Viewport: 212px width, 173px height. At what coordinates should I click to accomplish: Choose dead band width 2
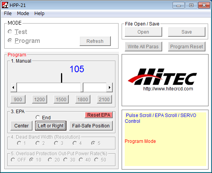click(x=37, y=143)
